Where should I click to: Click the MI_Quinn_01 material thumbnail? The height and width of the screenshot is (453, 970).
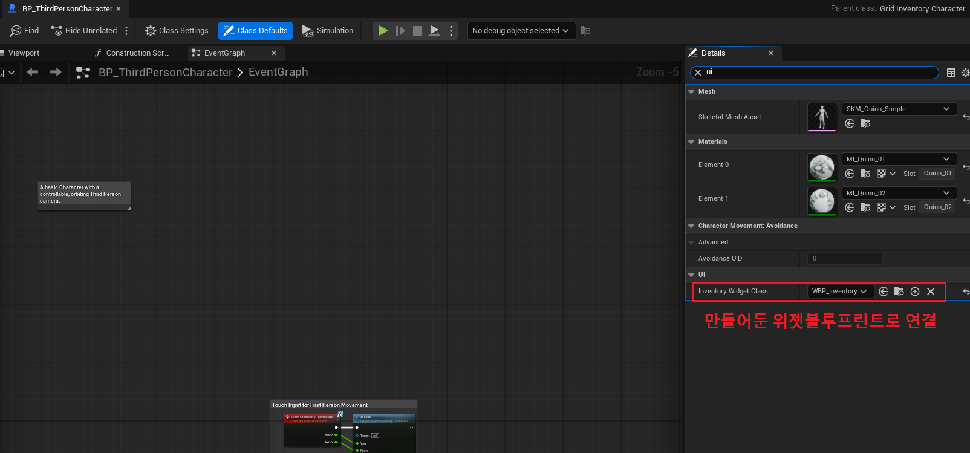822,168
